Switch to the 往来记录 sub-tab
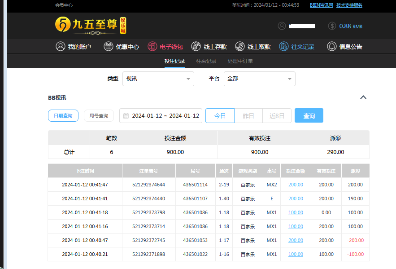 (x=206, y=61)
